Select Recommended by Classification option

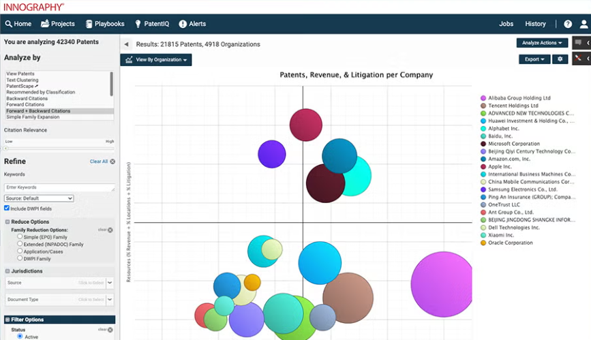click(x=41, y=92)
